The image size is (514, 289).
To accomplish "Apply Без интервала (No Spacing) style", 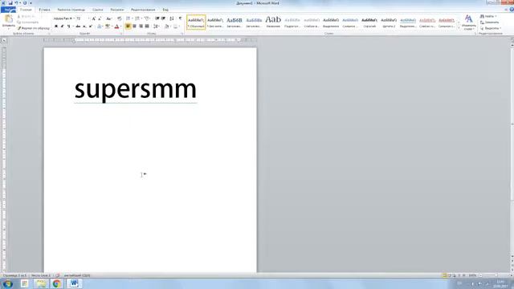I will point(215,22).
